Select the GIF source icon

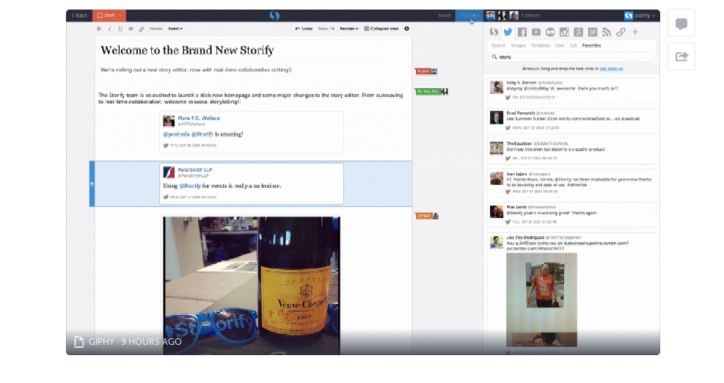click(x=593, y=32)
